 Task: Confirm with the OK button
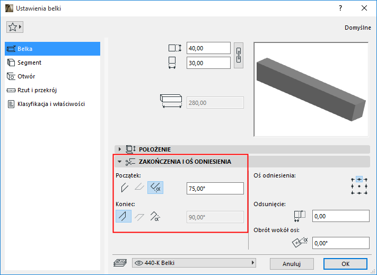345,264
